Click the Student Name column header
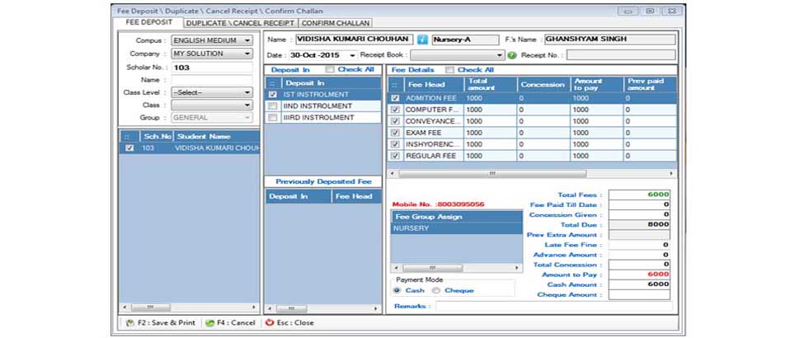 click(217, 137)
